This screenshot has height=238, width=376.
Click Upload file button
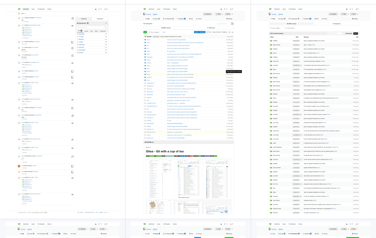click(202, 32)
